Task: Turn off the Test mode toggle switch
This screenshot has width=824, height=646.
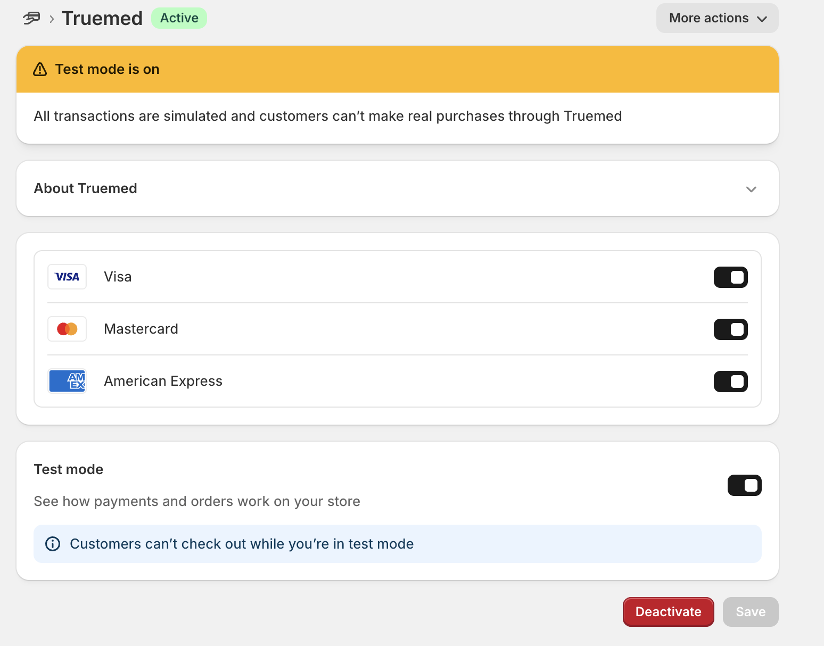Action: point(745,485)
